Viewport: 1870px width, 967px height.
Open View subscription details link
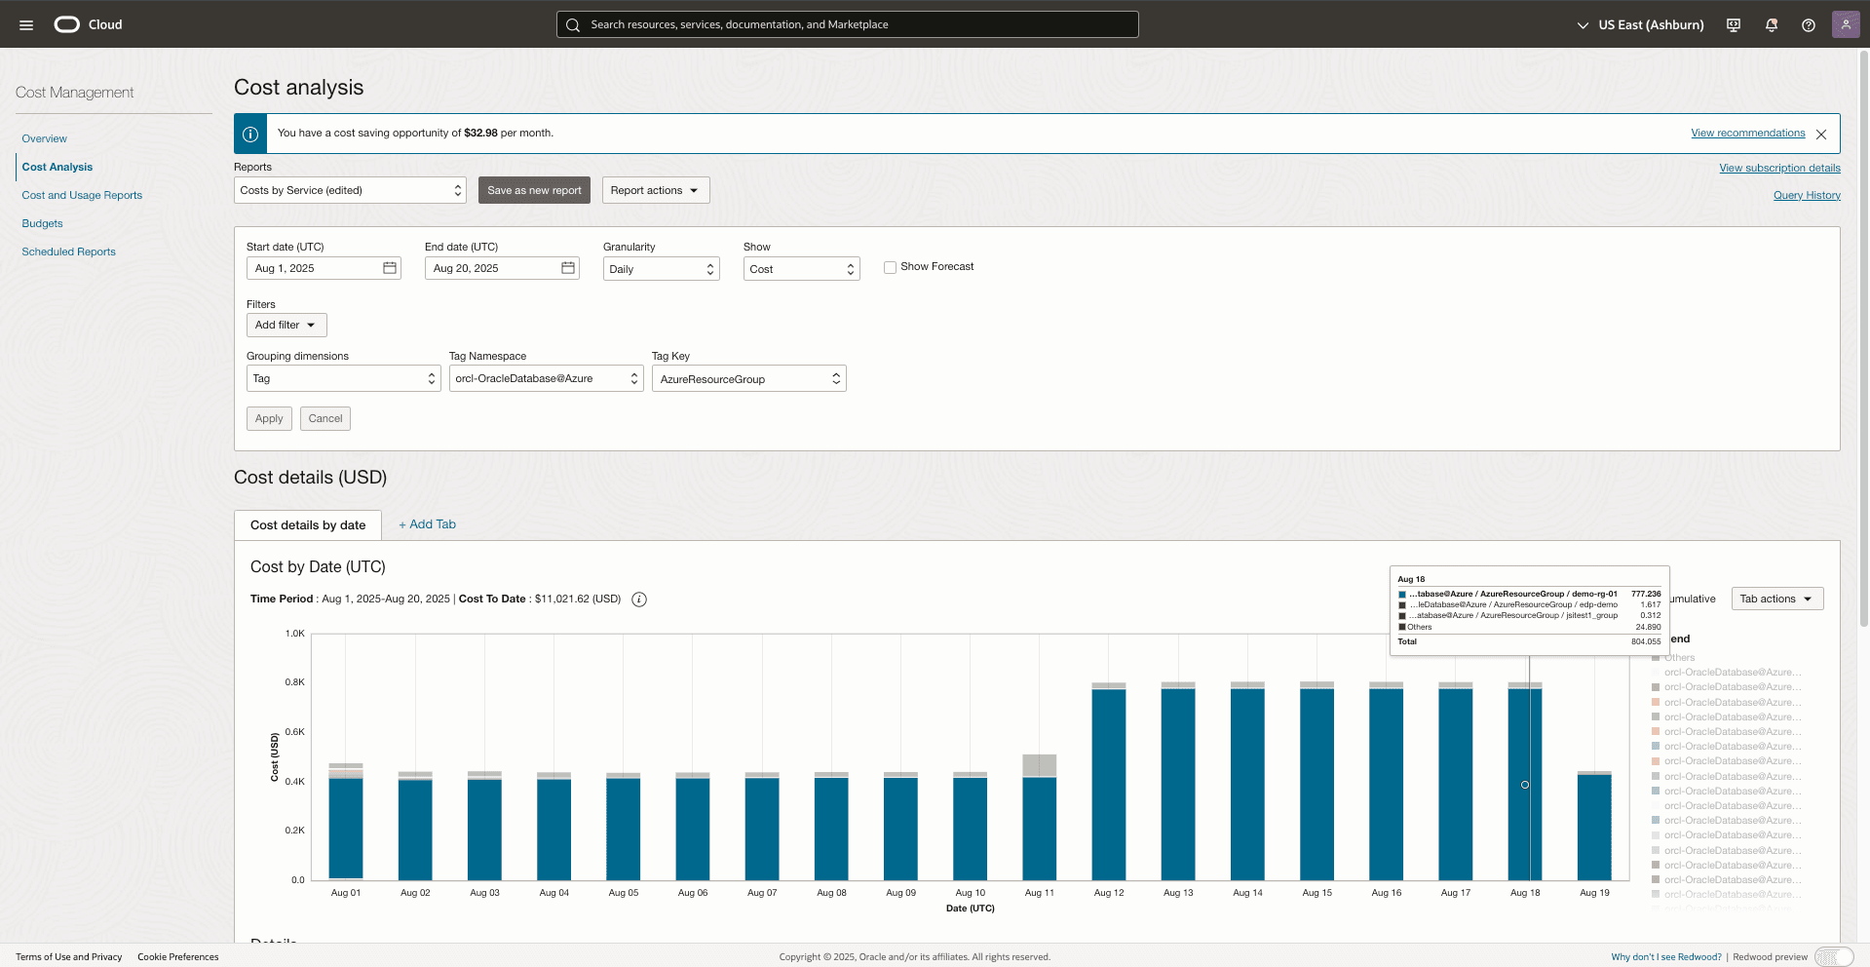click(x=1779, y=168)
